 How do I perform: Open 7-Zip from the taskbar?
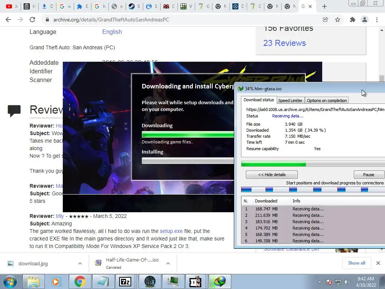pos(125,281)
